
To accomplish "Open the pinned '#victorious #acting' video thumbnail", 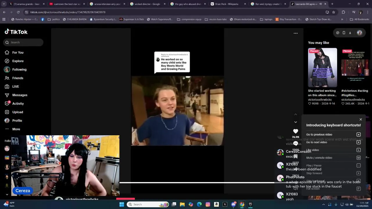I will [355, 68].
